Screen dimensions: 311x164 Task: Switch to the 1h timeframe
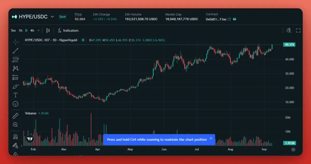pyautogui.click(x=20, y=30)
